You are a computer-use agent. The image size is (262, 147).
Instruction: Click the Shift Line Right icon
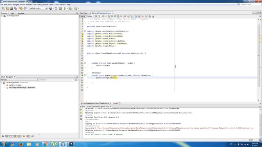(x=139, y=16)
